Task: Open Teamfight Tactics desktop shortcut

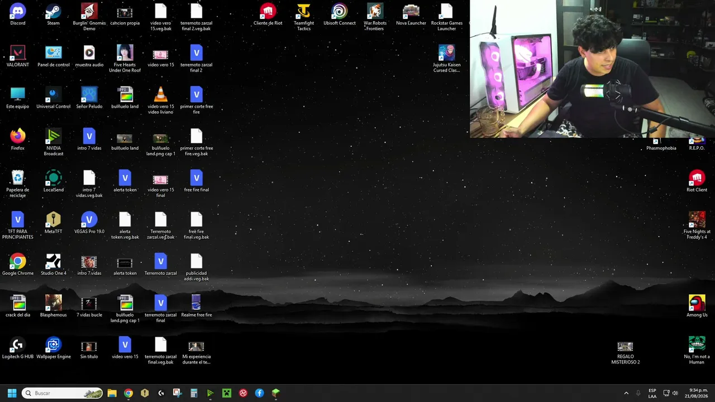Action: pos(303,17)
